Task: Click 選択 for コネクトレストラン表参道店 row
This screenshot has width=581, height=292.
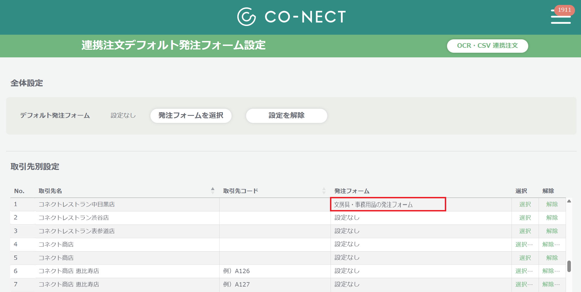Action: pyautogui.click(x=525, y=231)
